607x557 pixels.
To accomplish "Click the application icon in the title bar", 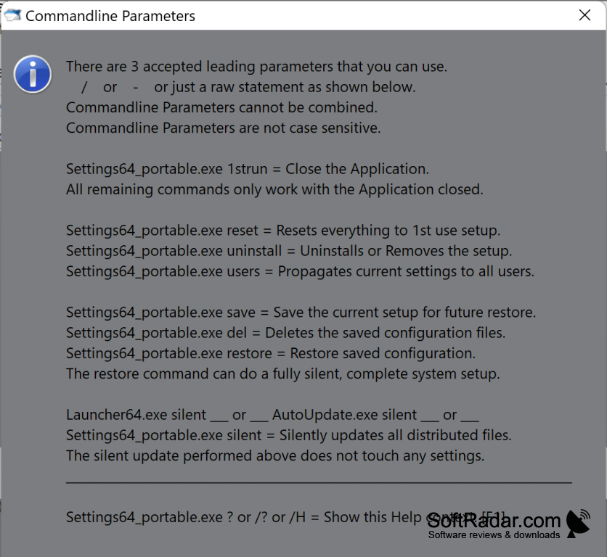I will click(x=12, y=15).
